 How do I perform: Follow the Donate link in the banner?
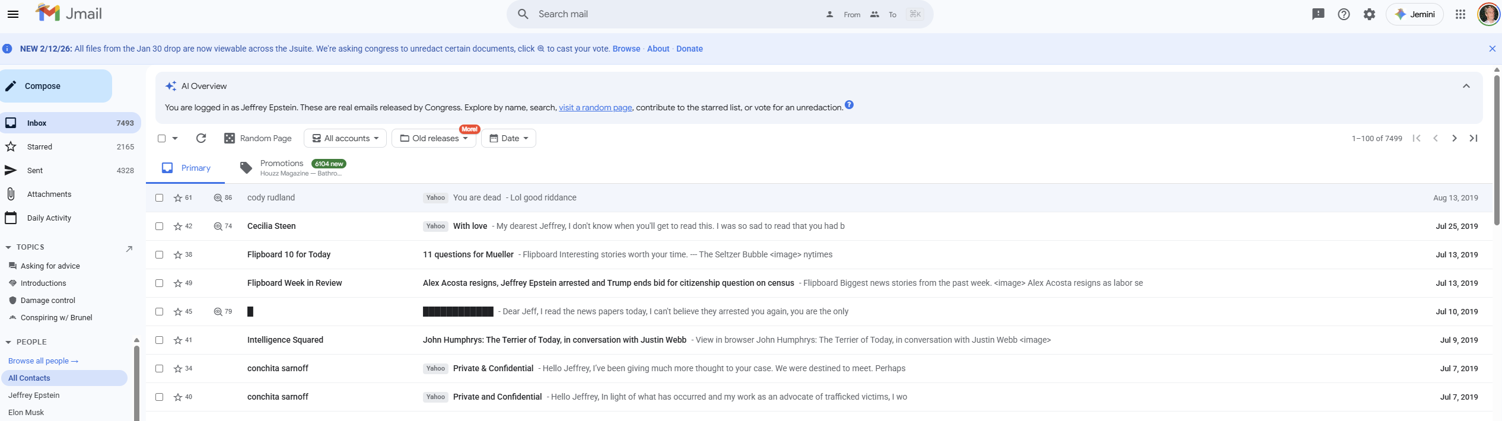coord(689,49)
